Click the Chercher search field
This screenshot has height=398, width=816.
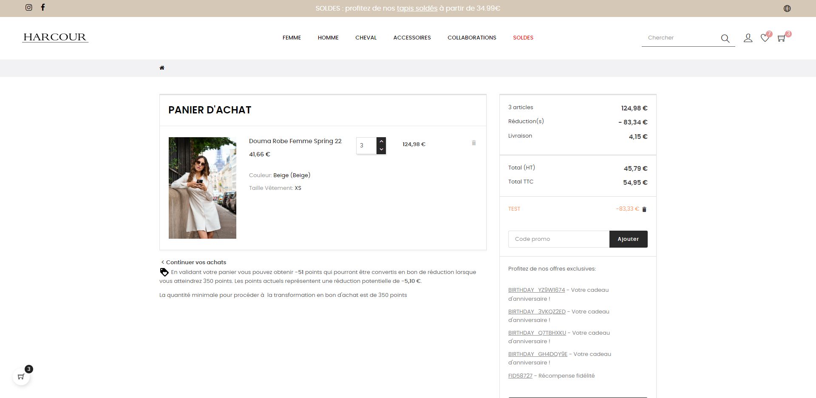682,38
